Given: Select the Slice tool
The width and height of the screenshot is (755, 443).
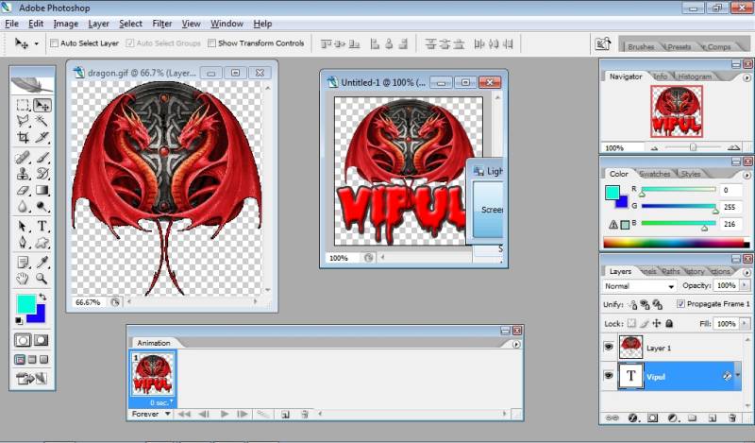Looking at the screenshot, I should 42,137.
